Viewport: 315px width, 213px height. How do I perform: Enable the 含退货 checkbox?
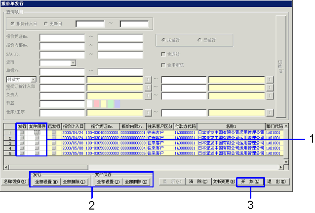coord(163,54)
